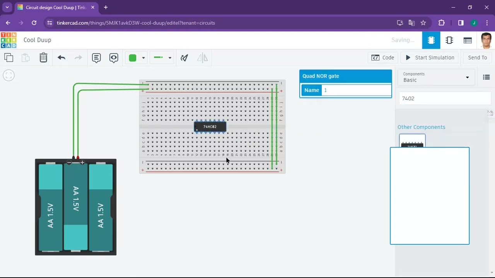Bookmark this page star icon
Viewport: 495px width, 278px height.
pyautogui.click(x=423, y=23)
